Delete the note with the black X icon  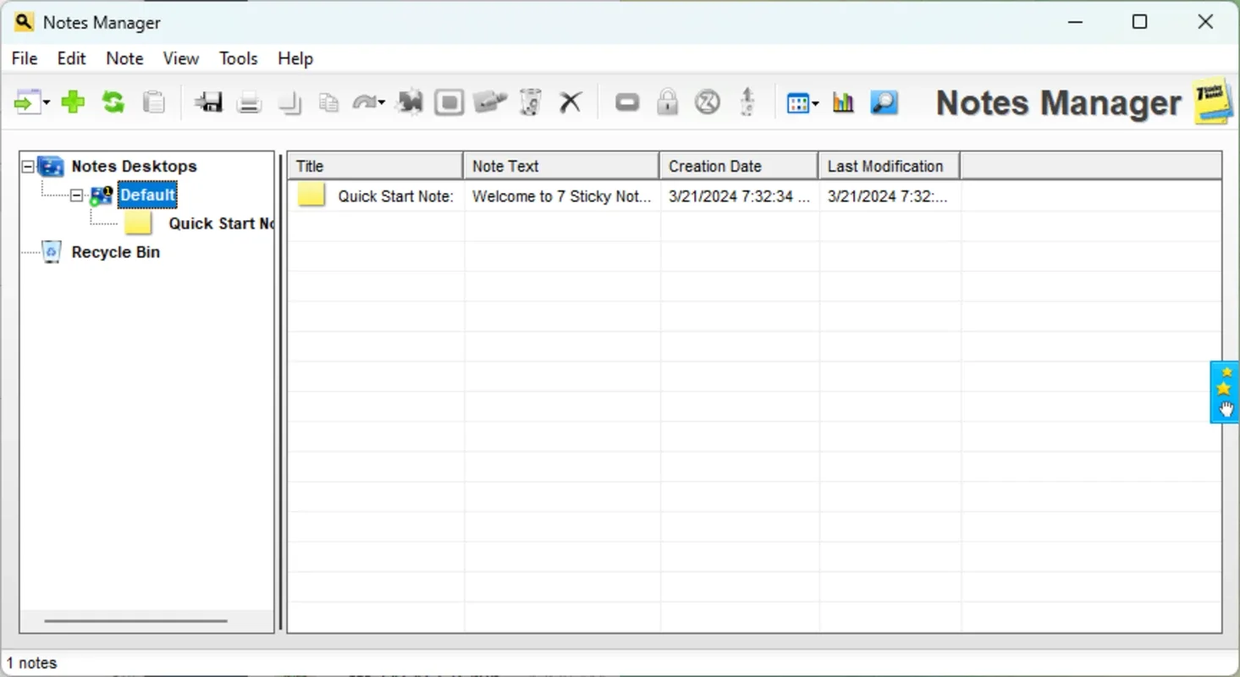[571, 102]
